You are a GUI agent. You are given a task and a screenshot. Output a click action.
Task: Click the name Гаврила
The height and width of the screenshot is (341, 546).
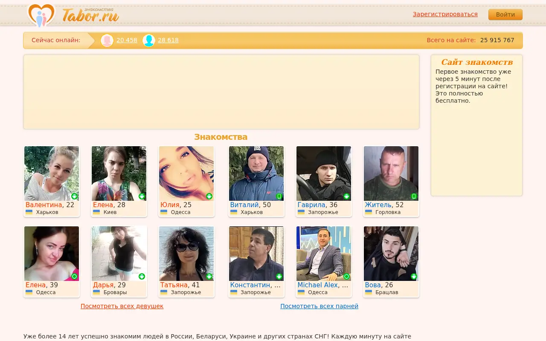pos(311,205)
